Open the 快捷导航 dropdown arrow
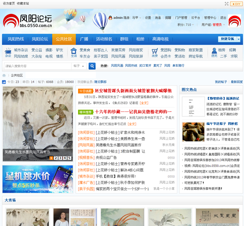Viewport: 244px width, 226px height. coord(239,39)
